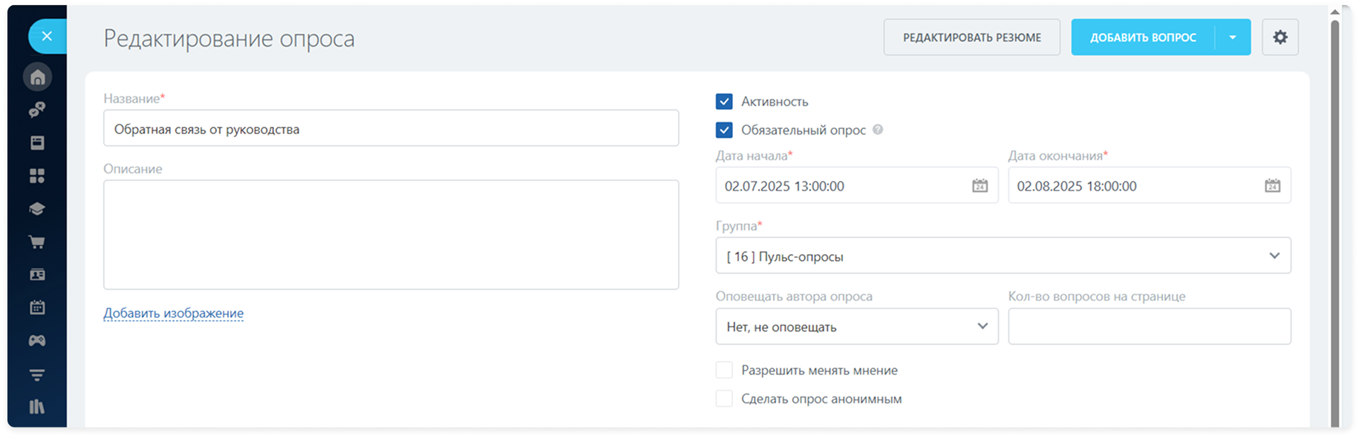The height and width of the screenshot is (438, 1359).
Task: Open the books library sidebar icon
Action: [x=37, y=407]
